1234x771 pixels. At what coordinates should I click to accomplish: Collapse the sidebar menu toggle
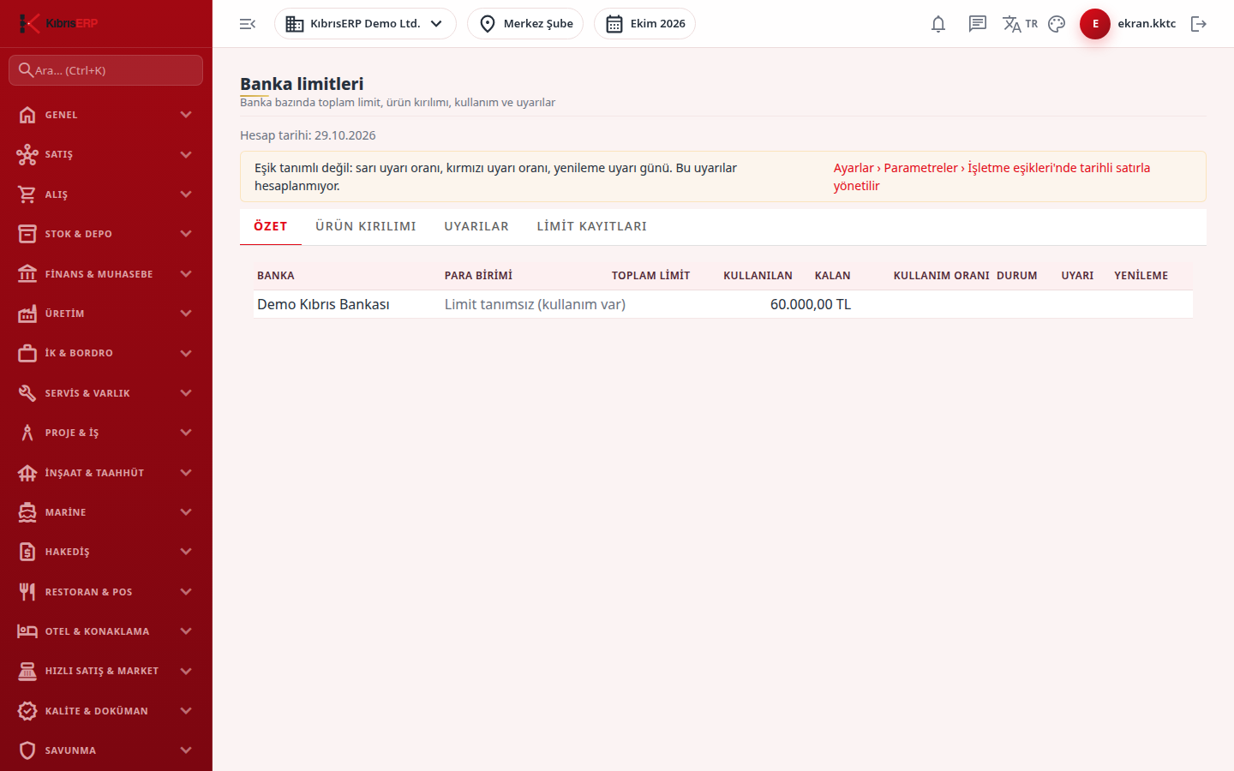tap(248, 24)
